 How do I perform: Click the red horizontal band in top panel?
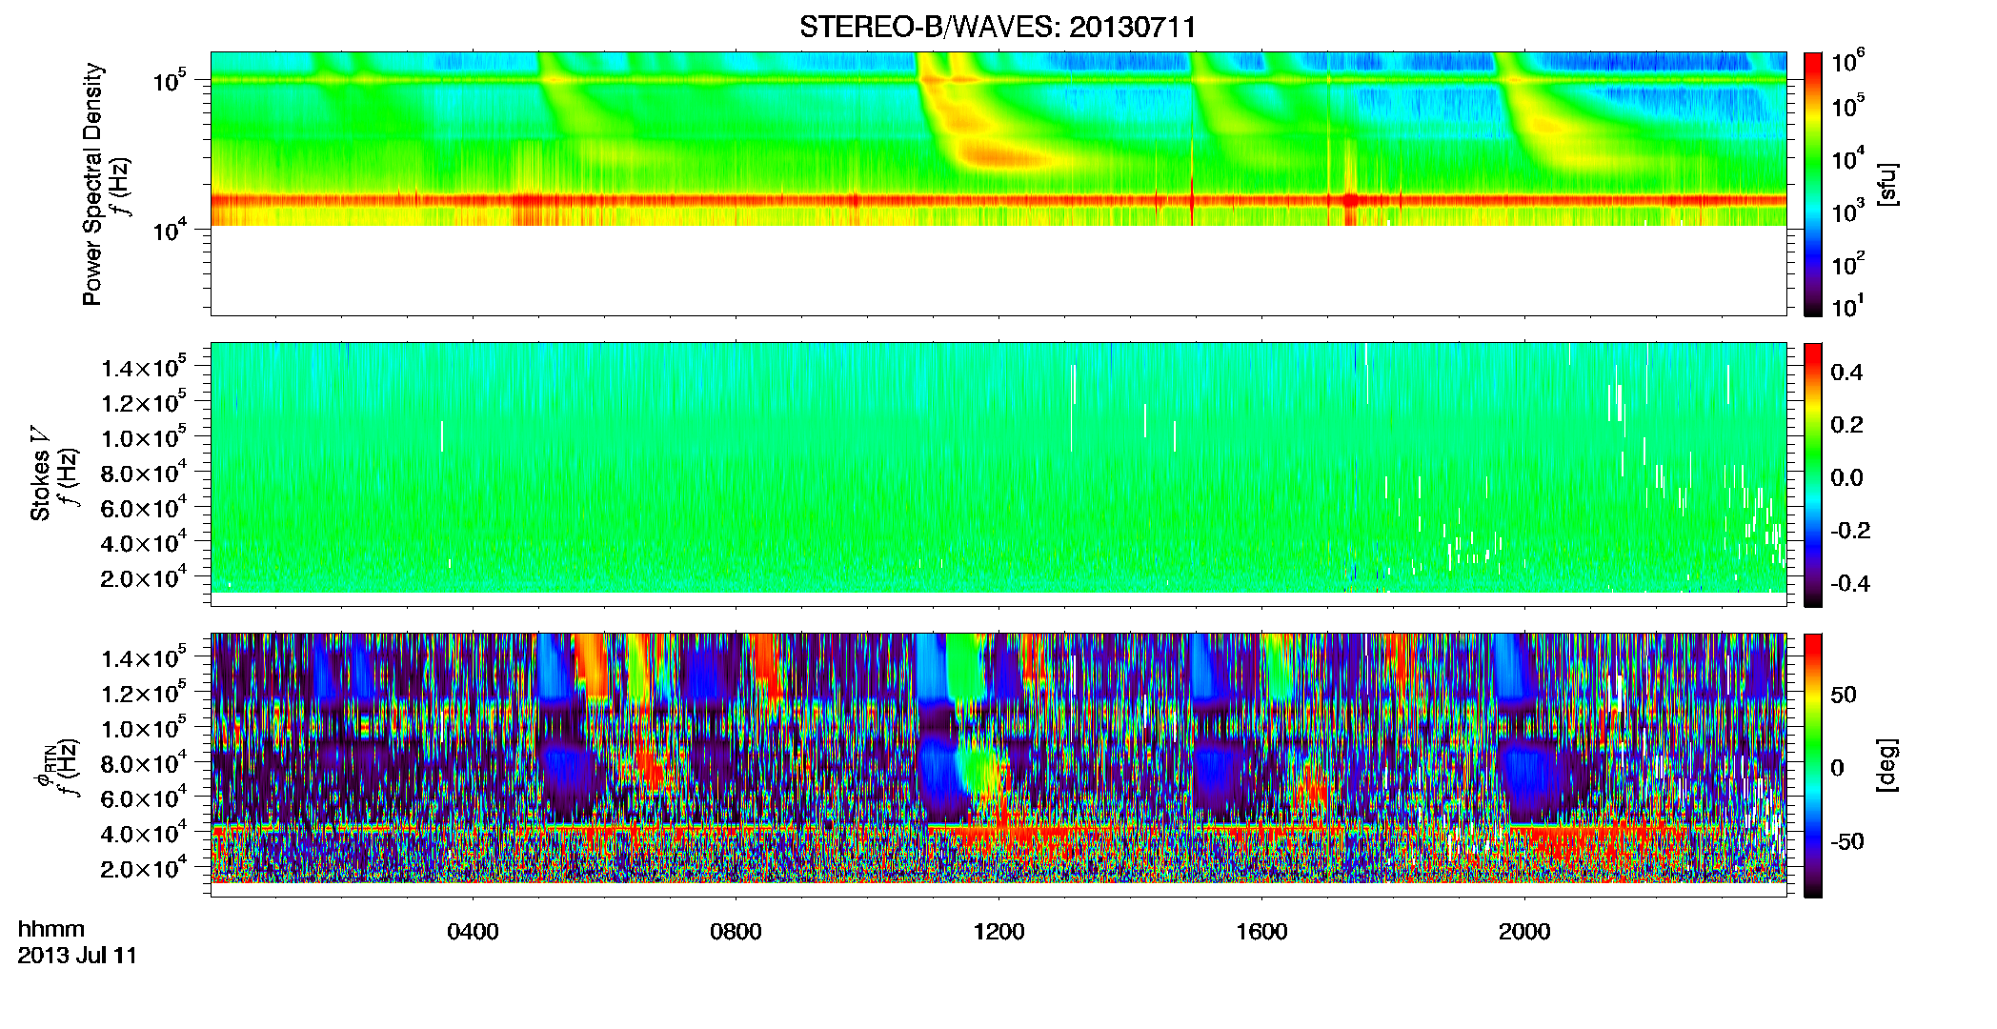pyautogui.click(x=998, y=200)
